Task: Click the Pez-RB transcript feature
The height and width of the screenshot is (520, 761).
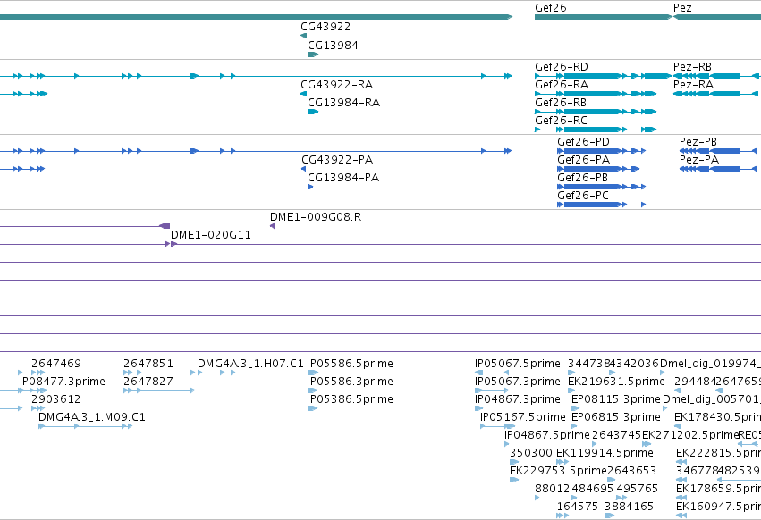Action: click(x=717, y=76)
